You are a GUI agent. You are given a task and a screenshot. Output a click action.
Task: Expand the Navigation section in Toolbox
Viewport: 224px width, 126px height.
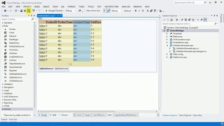click(3, 87)
